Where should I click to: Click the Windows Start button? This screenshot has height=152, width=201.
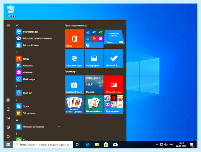8,145
